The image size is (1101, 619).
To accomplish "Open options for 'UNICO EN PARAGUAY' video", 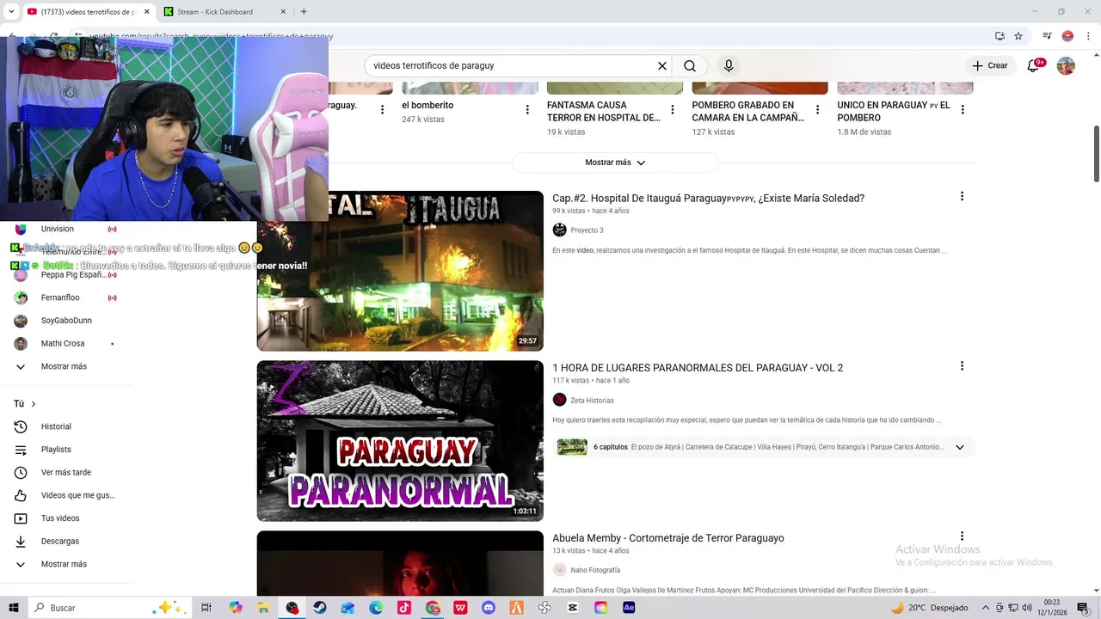I will pyautogui.click(x=963, y=110).
